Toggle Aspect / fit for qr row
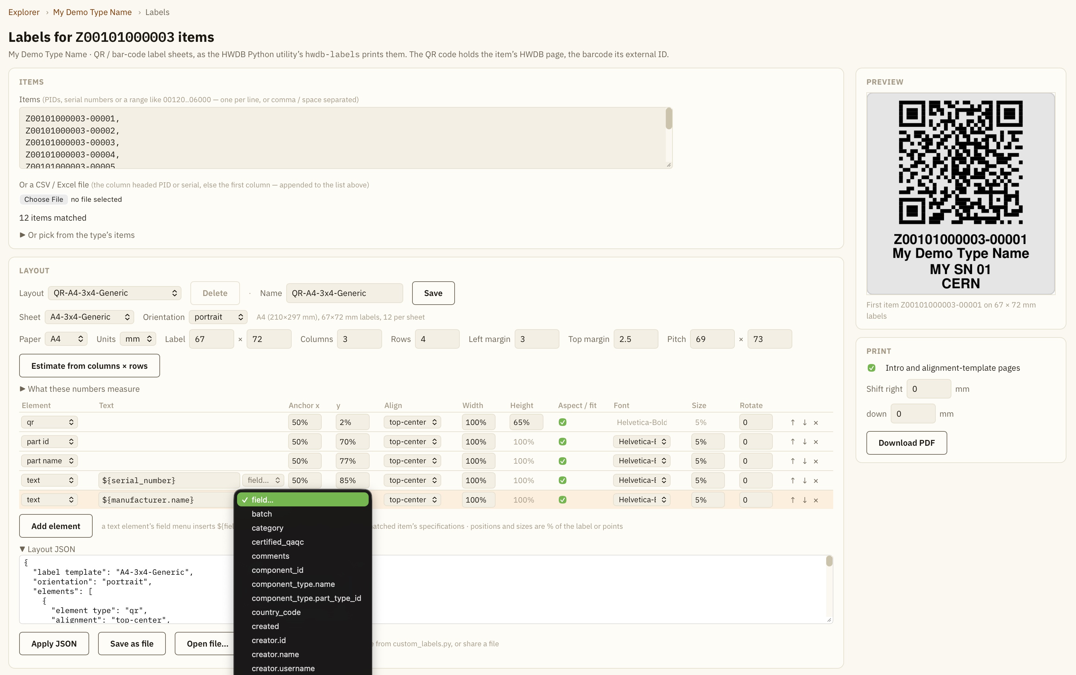This screenshot has width=1076, height=675. 562,422
